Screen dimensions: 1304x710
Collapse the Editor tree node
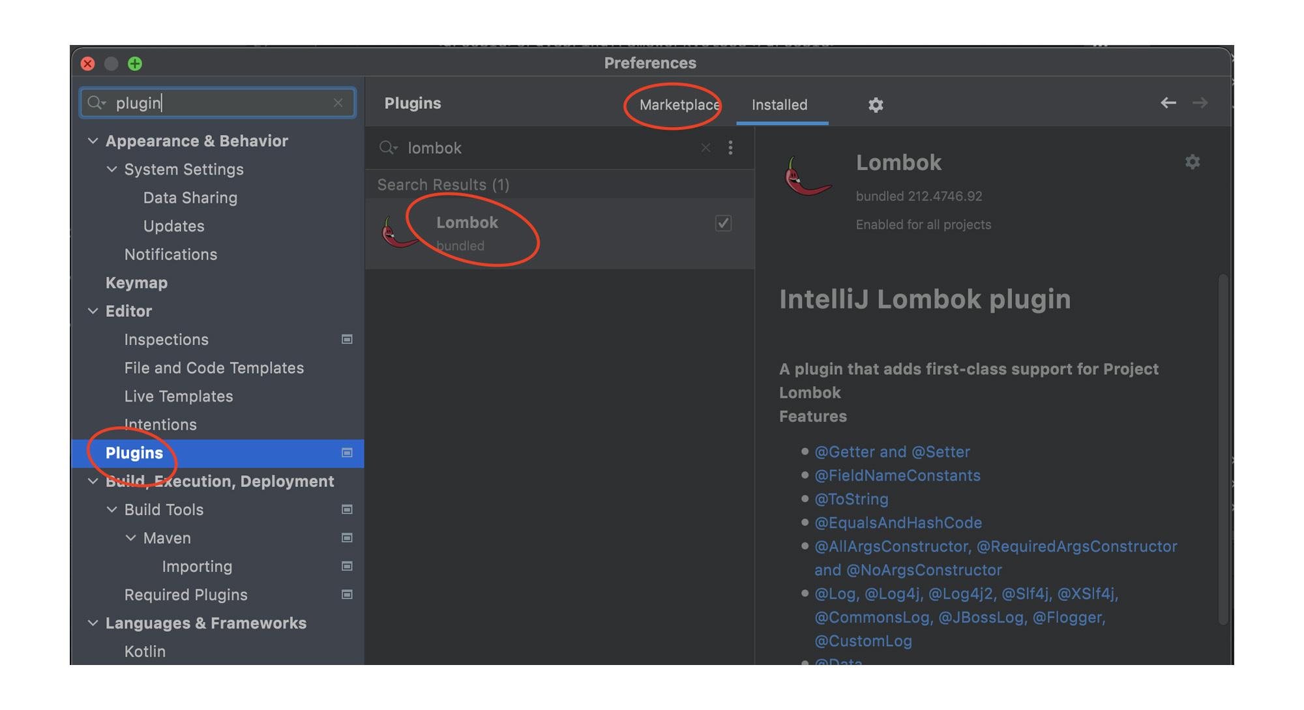tap(93, 311)
